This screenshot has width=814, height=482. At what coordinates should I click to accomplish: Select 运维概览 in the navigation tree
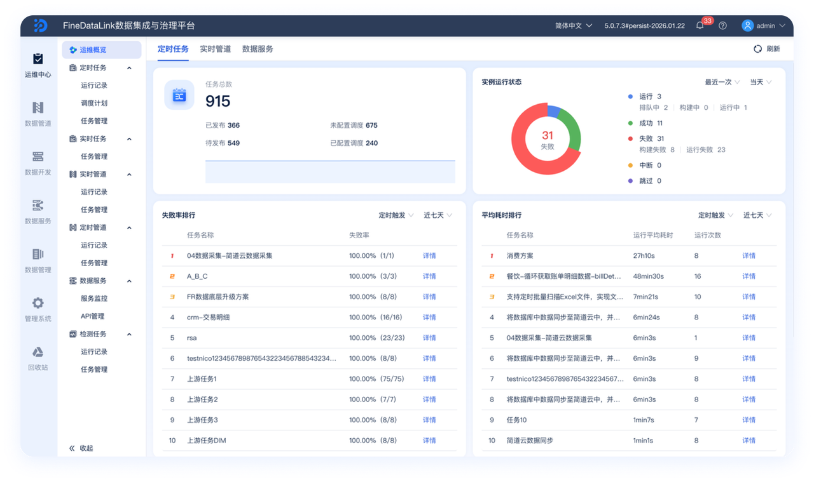tap(102, 50)
